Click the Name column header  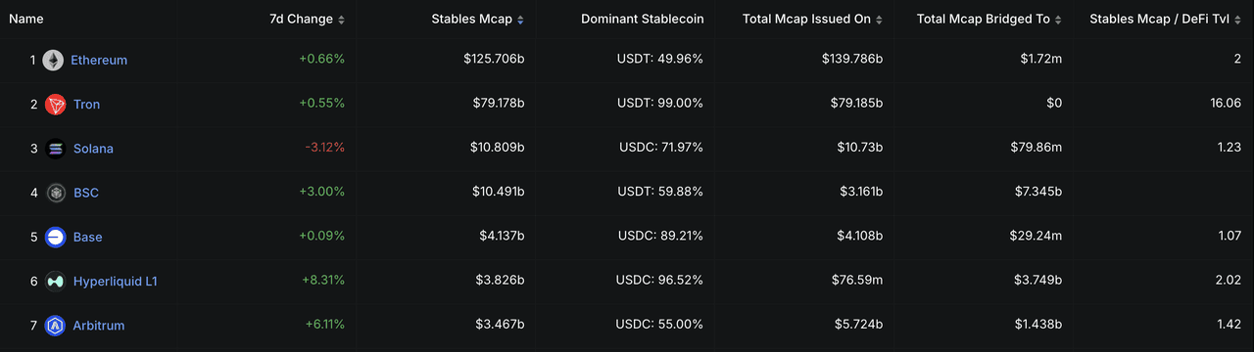[x=26, y=20]
